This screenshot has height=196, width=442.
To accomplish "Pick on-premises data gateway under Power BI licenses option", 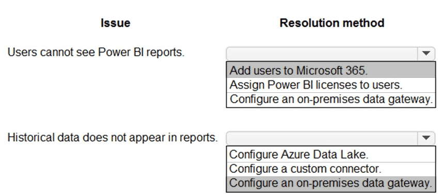I will tap(330, 99).
